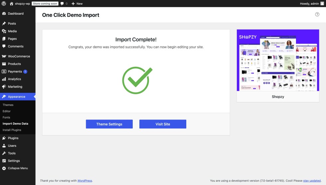Click the shopzy-wp site name link
326x185 pixels.
23,4
